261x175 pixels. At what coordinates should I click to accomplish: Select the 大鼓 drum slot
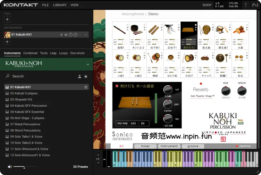(x=240, y=35)
